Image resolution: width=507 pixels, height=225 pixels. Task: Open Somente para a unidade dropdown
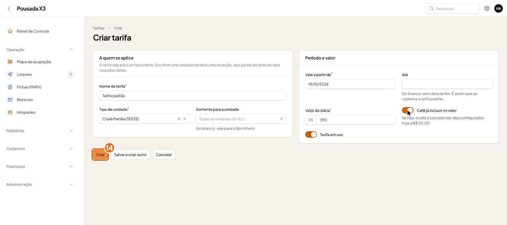point(241,119)
